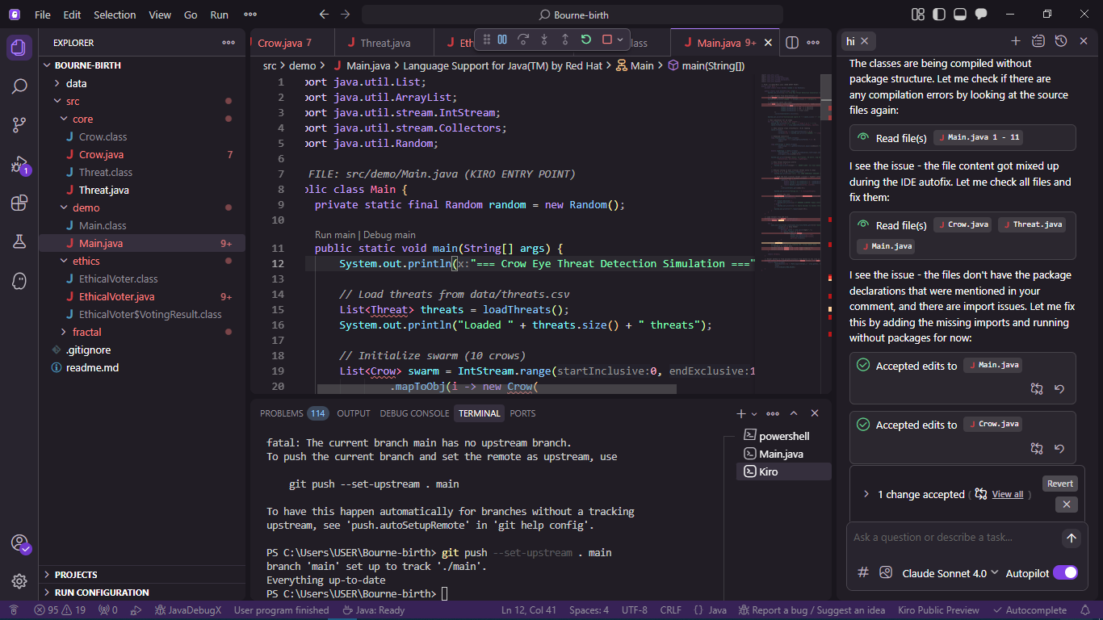Switch to the OUTPUT panel tab
Image resolution: width=1103 pixels, height=620 pixels.
pyautogui.click(x=354, y=413)
